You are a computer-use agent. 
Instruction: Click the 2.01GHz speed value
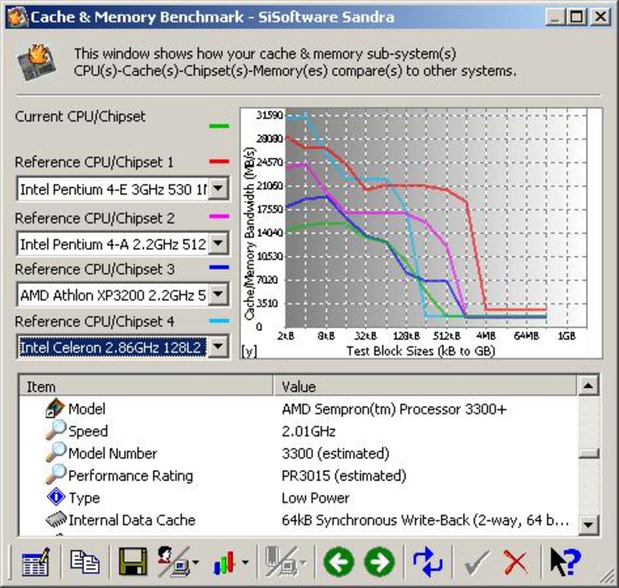tap(308, 431)
